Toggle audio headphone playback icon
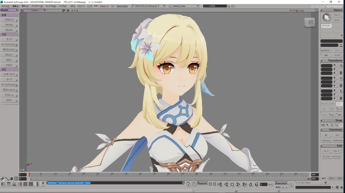Screen dimensions: 345x193 coord(256,184)
